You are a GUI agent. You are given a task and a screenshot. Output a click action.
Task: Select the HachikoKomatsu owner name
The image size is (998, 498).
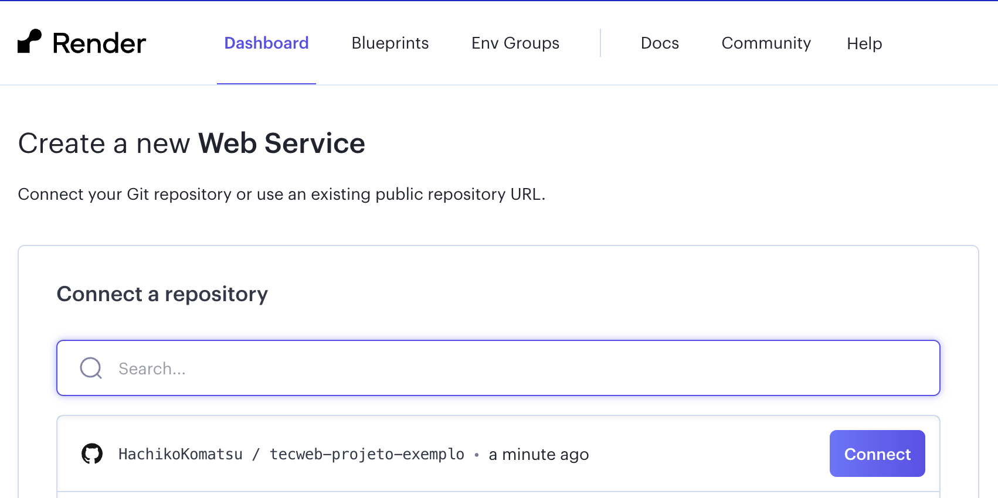click(181, 455)
